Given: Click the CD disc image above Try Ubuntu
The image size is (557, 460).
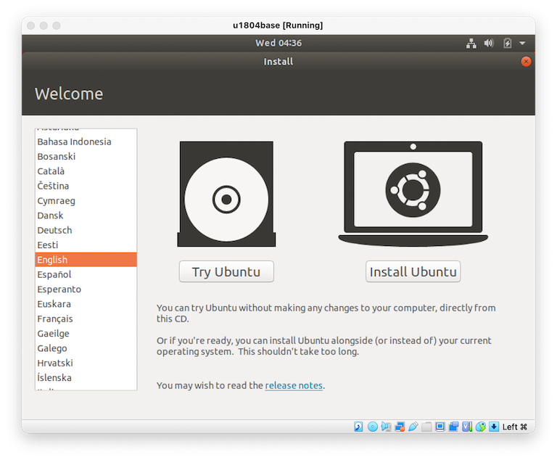Looking at the screenshot, I should (226, 194).
